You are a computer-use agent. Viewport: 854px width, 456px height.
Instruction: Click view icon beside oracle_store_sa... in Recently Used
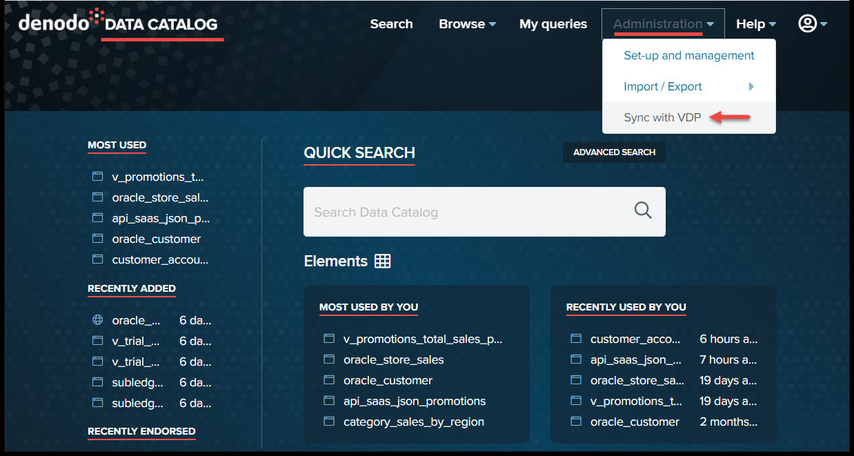576,380
